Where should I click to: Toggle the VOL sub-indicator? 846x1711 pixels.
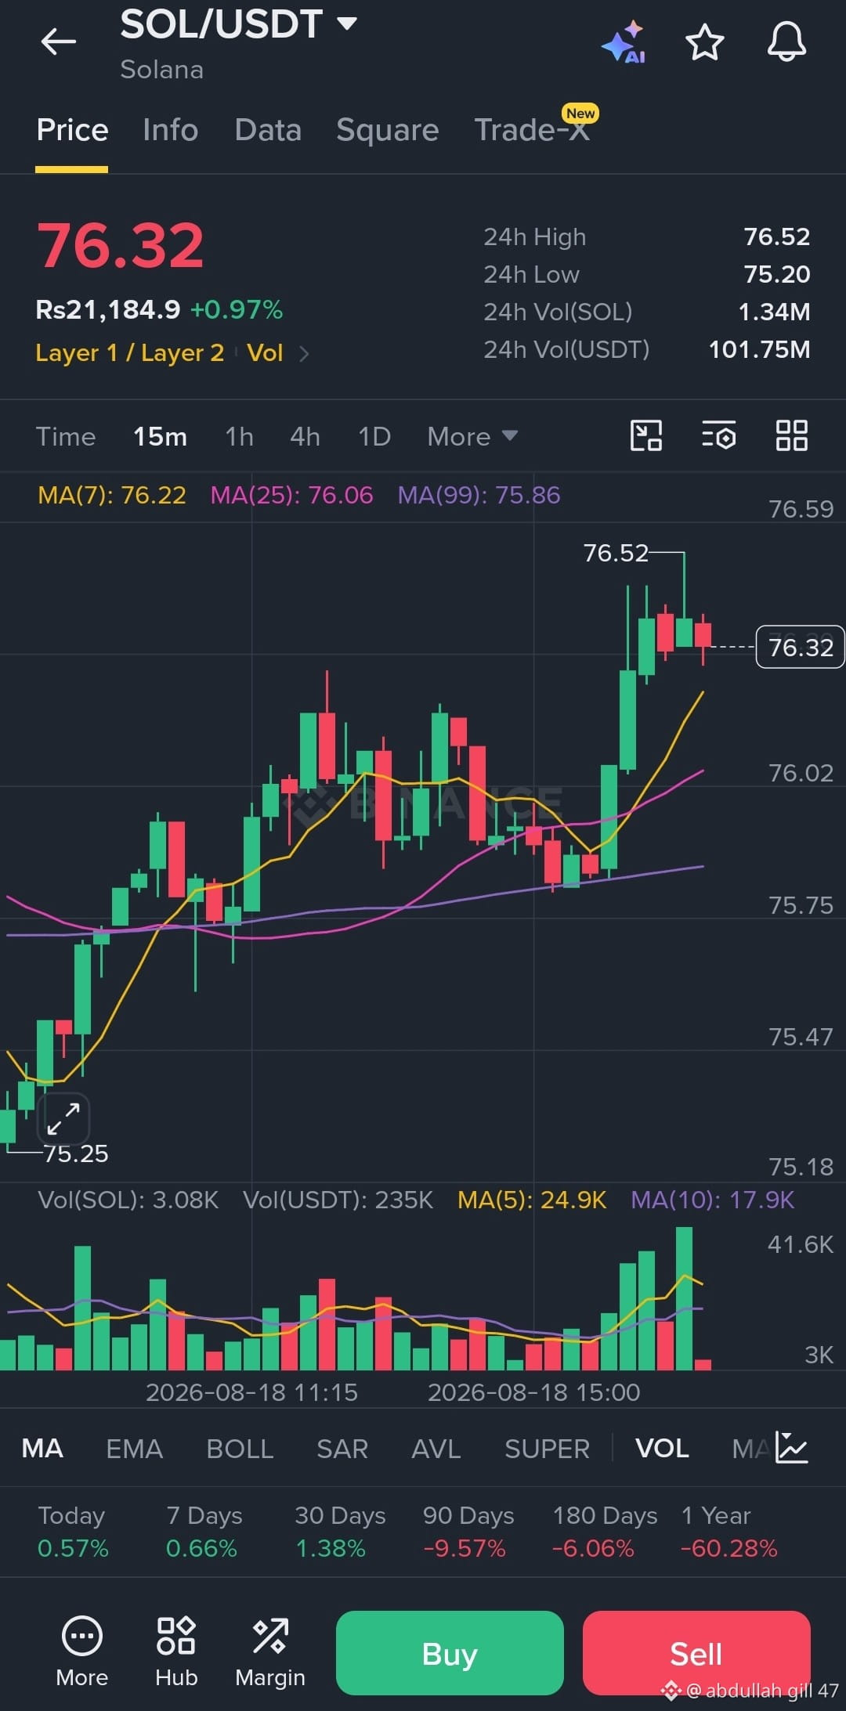point(662,1448)
